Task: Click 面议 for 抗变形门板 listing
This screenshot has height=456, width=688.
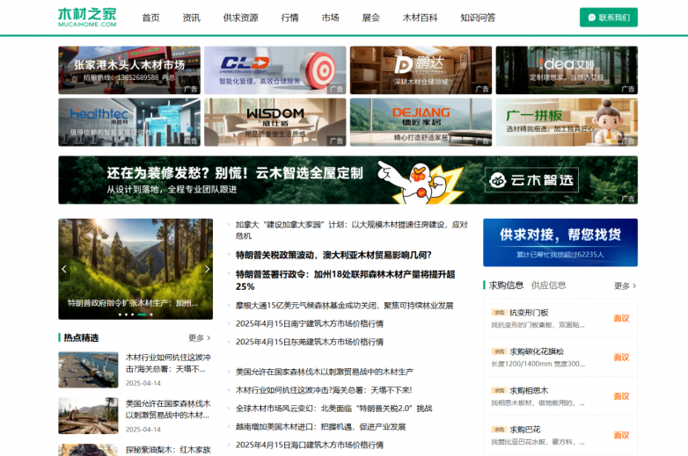Action: [x=621, y=318]
